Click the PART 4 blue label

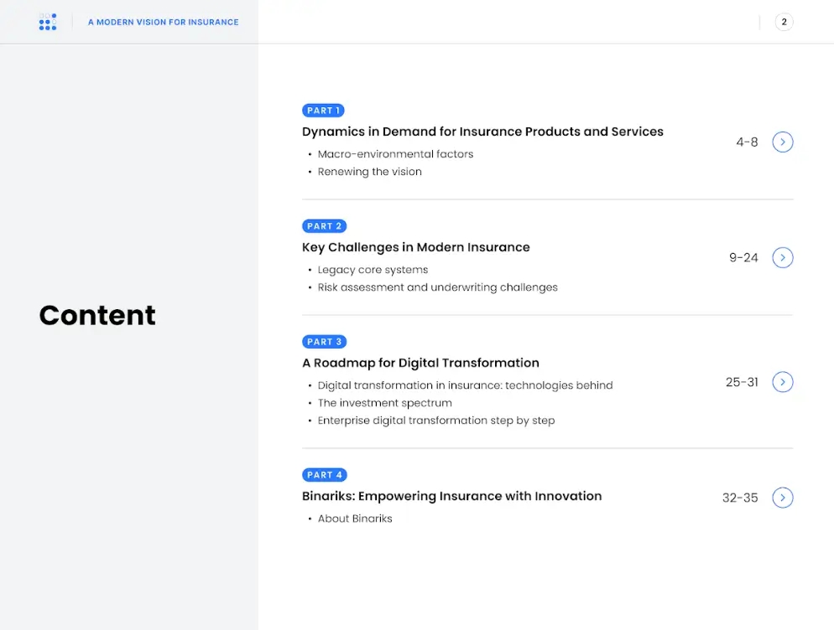pos(324,475)
